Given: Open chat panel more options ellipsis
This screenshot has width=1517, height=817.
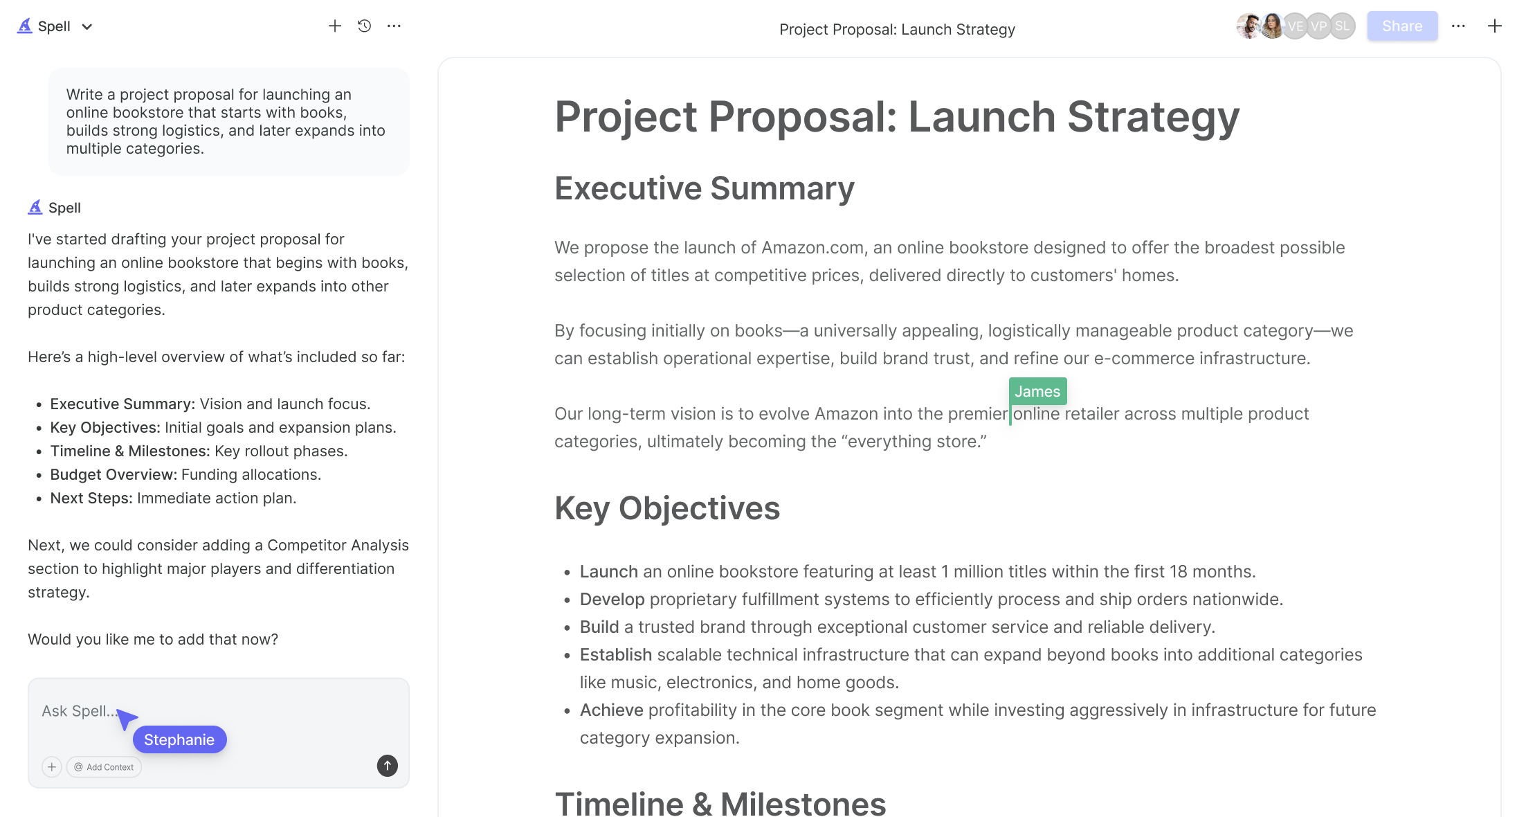Looking at the screenshot, I should (x=394, y=26).
